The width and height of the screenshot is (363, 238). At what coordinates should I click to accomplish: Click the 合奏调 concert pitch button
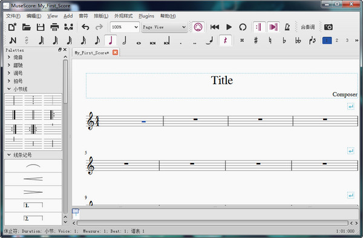click(308, 27)
